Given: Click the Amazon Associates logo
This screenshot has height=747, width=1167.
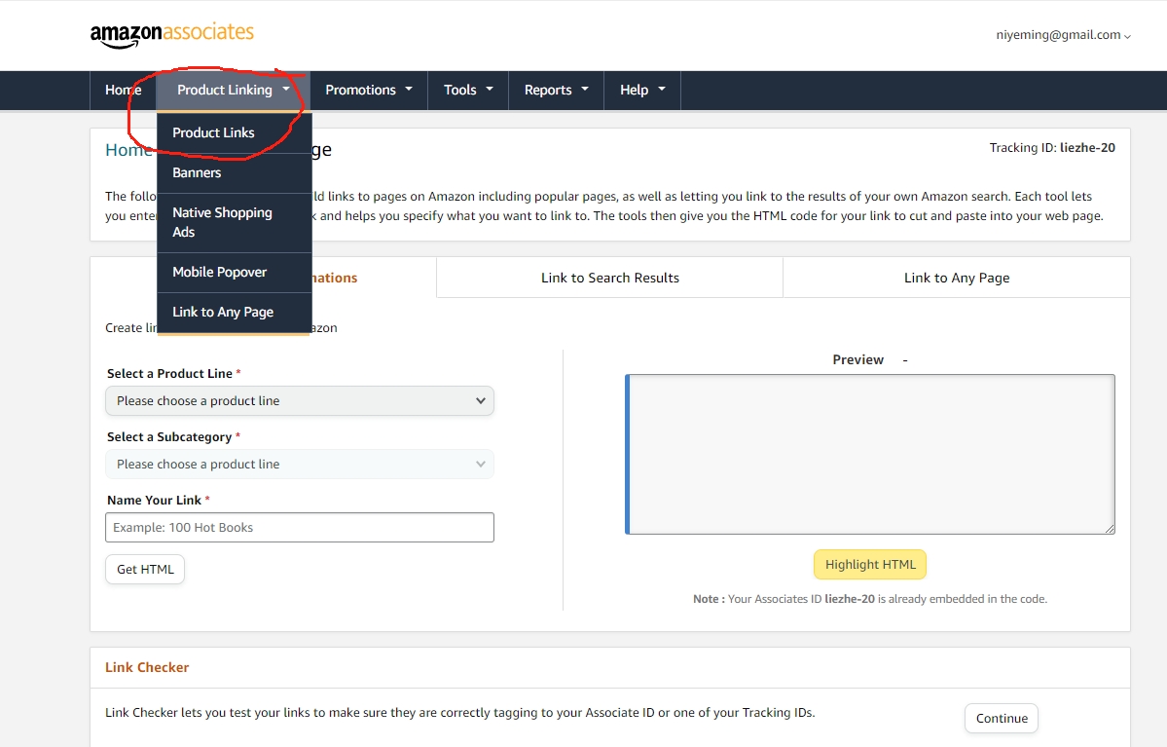Looking at the screenshot, I should point(172,34).
